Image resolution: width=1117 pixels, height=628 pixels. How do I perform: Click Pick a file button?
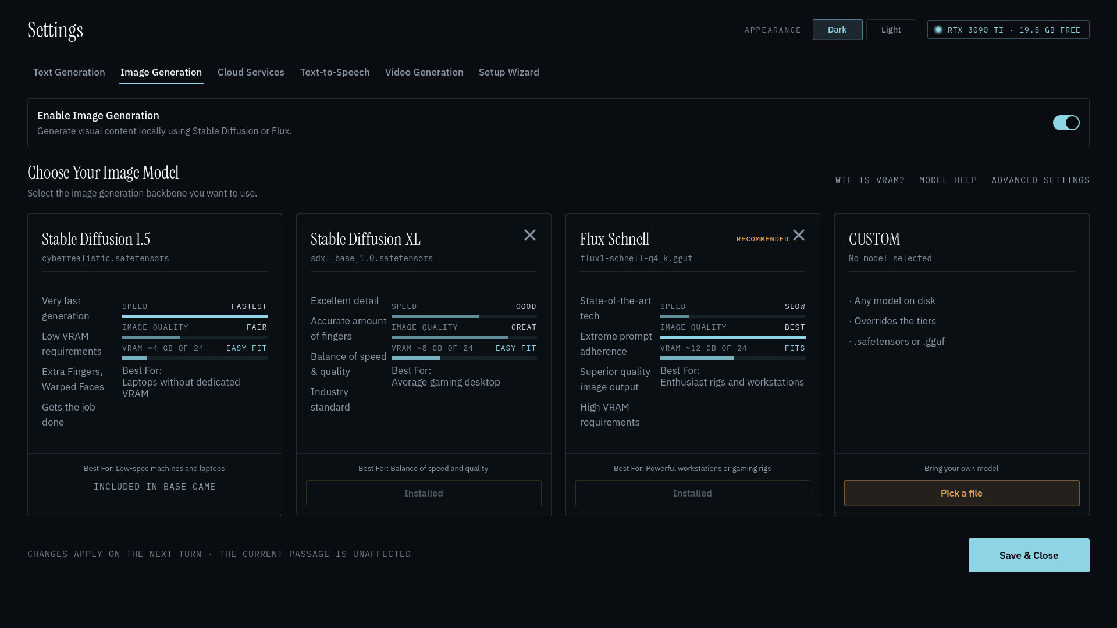(962, 493)
